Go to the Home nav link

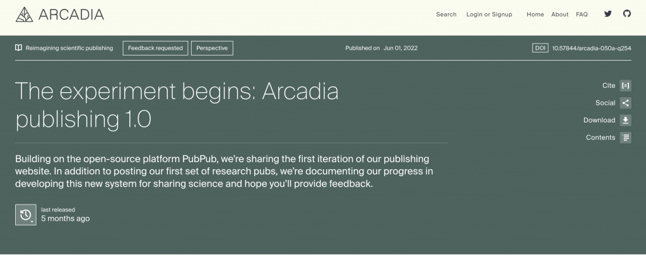coord(535,15)
